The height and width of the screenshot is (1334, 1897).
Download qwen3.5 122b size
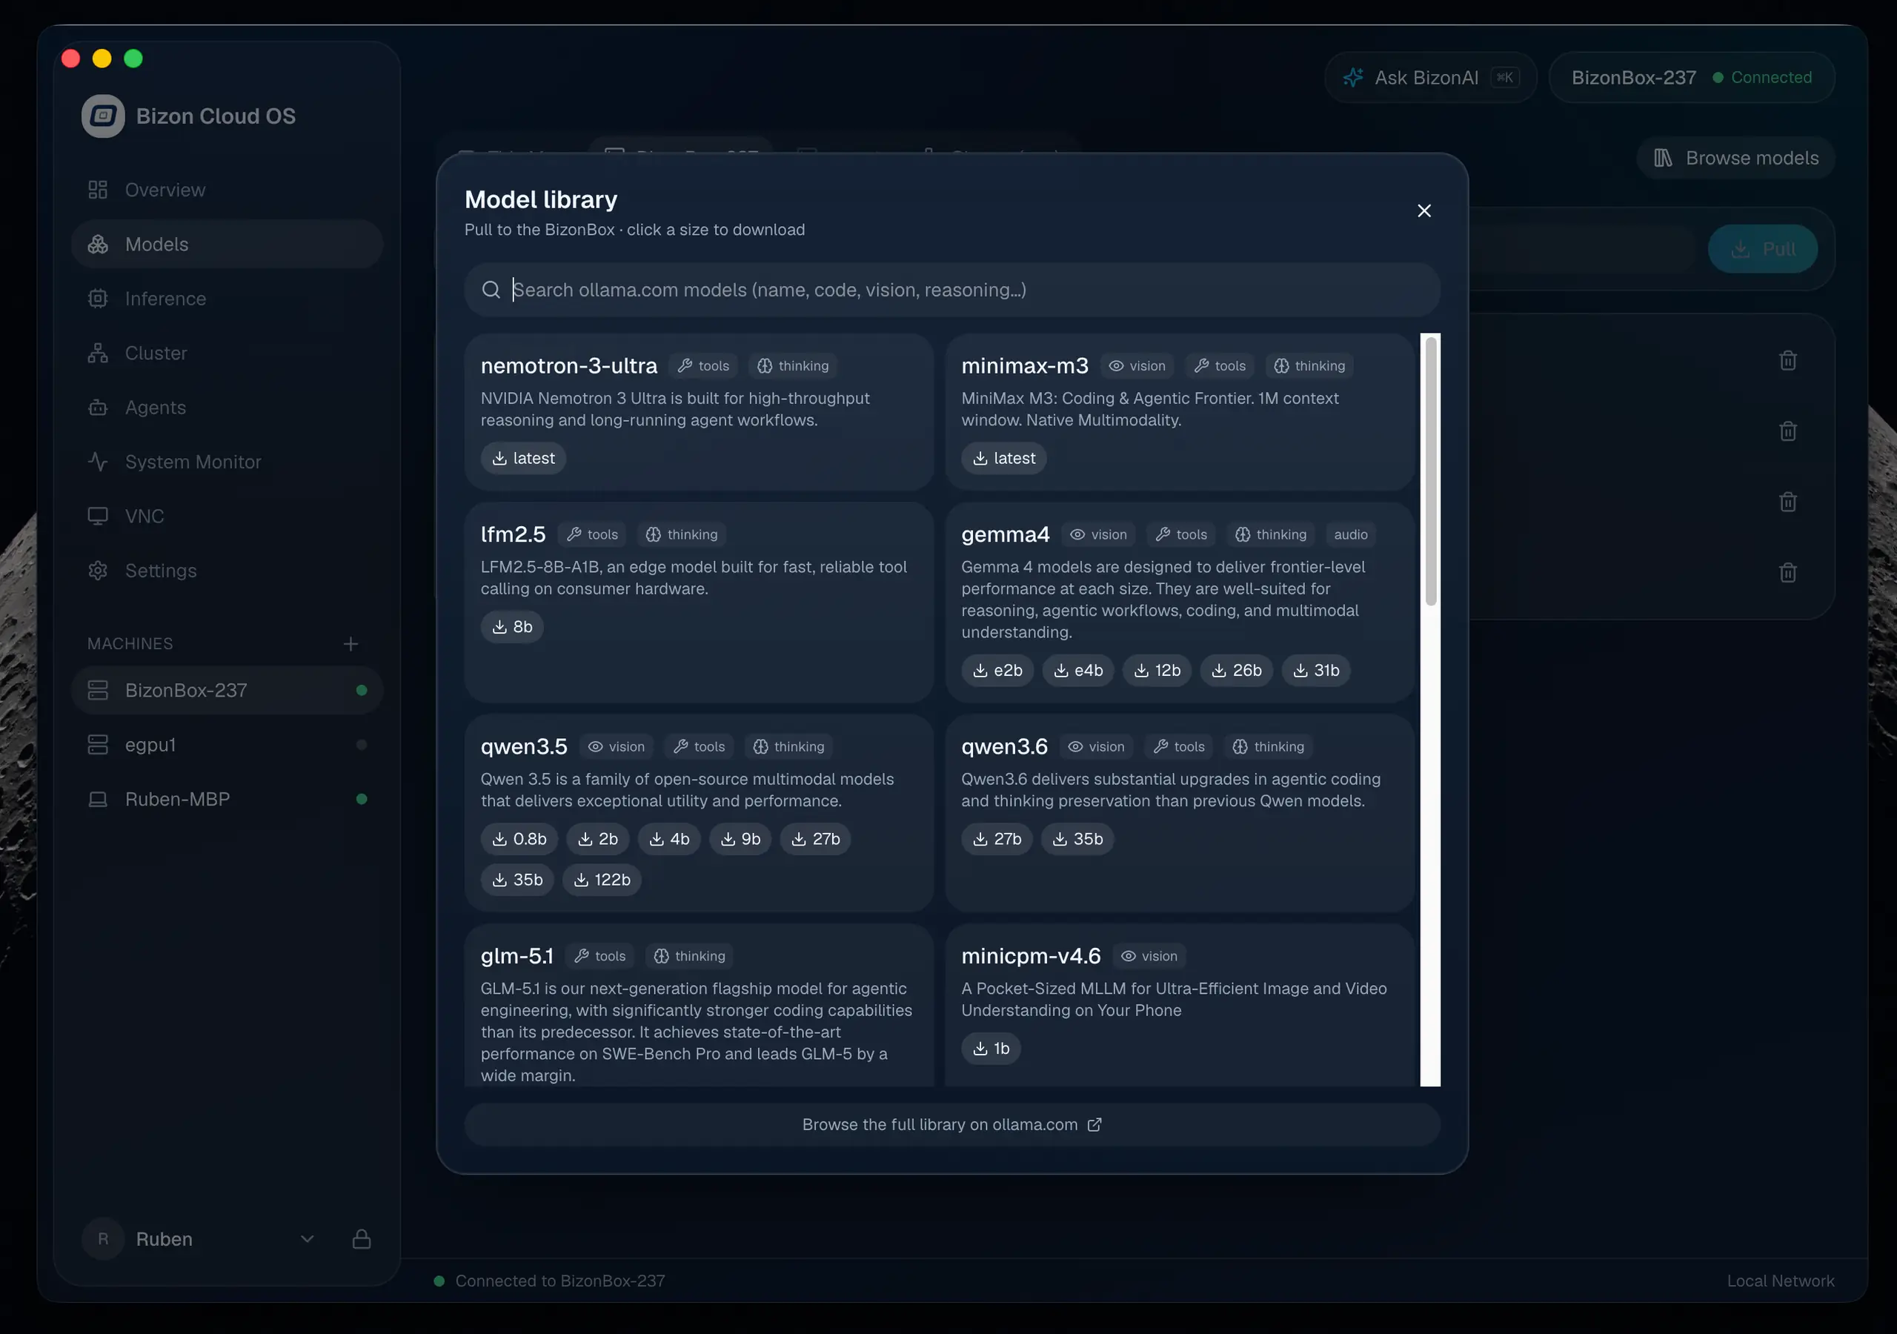(x=602, y=880)
